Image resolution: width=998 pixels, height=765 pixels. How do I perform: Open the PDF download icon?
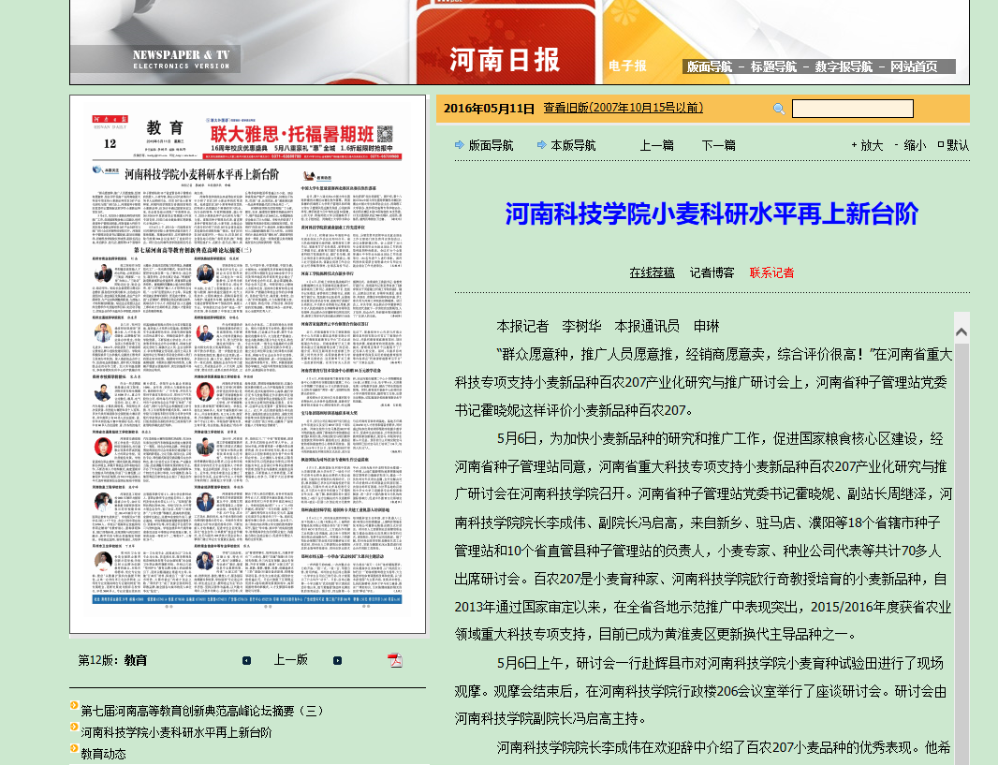pyautogui.click(x=395, y=660)
